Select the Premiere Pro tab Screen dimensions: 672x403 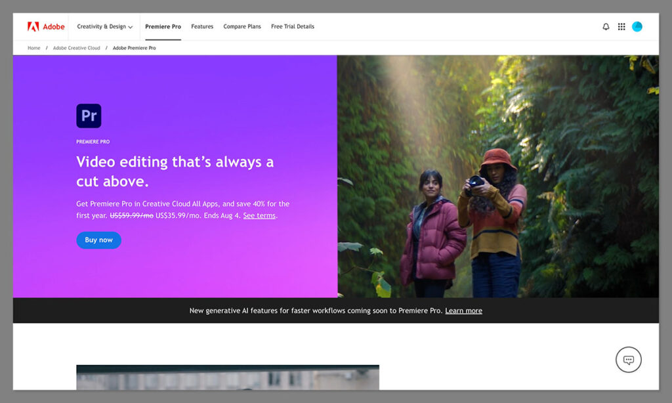[163, 26]
